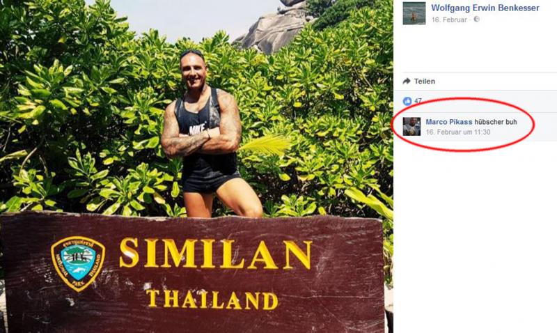Open Marco Pikass's avatar thumbnail
The width and height of the screenshot is (557, 333).
point(411,127)
